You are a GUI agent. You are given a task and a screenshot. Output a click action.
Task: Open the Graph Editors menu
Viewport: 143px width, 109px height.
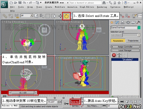point(87,7)
